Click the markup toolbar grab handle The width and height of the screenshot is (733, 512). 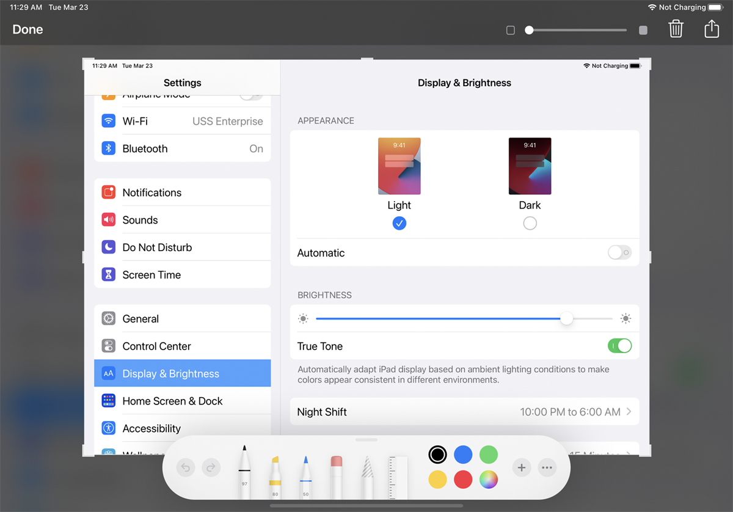click(366, 439)
